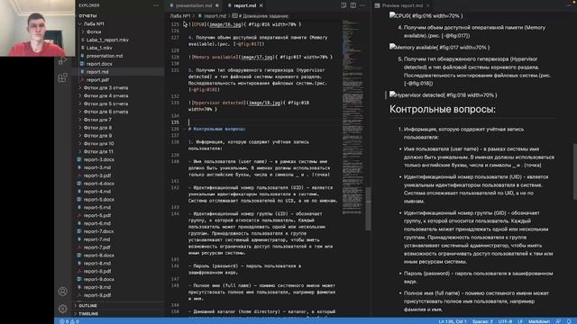The height and width of the screenshot is (324, 577).
Task: Click the editor vertical scrollbar thumb
Action: (x=368, y=209)
